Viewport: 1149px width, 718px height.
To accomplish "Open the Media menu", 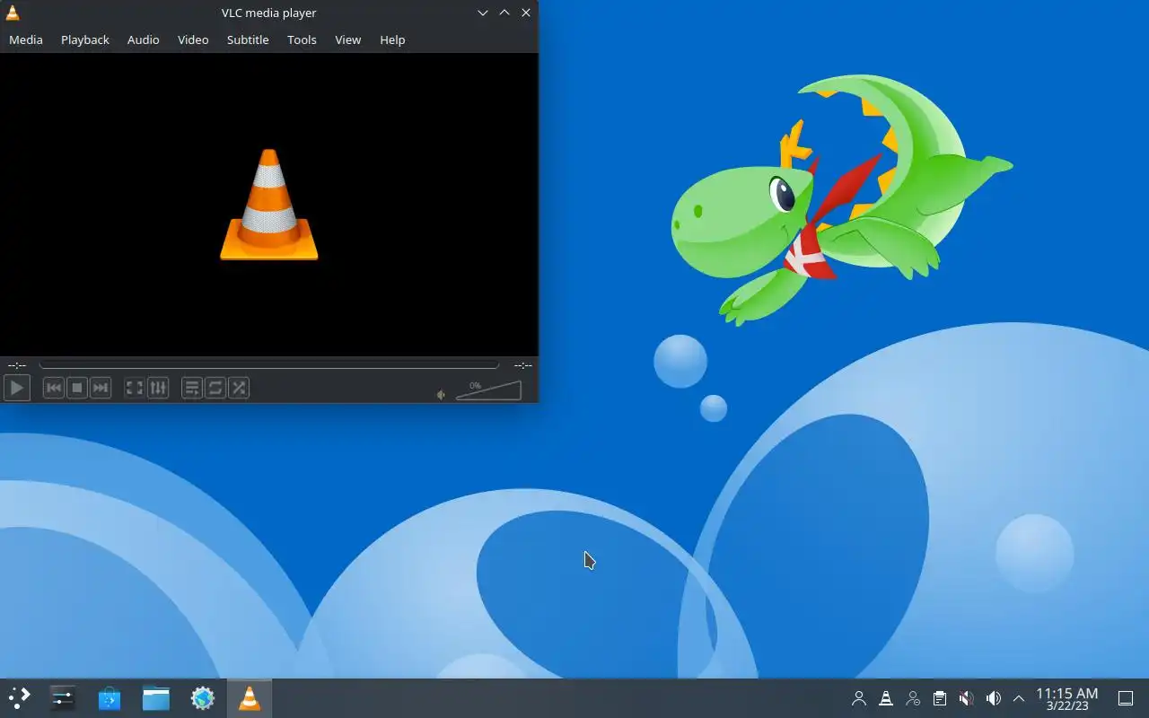I will [26, 39].
